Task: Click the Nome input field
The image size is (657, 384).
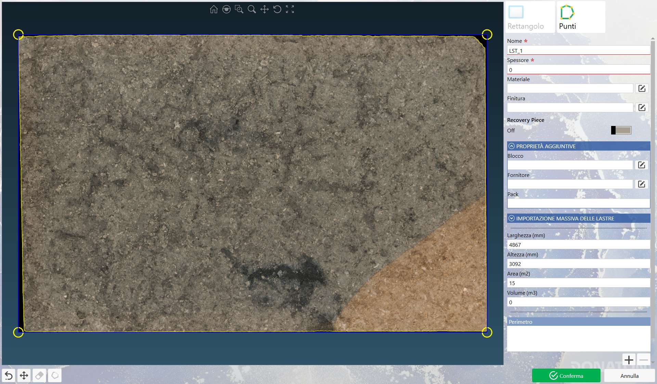Action: 578,51
